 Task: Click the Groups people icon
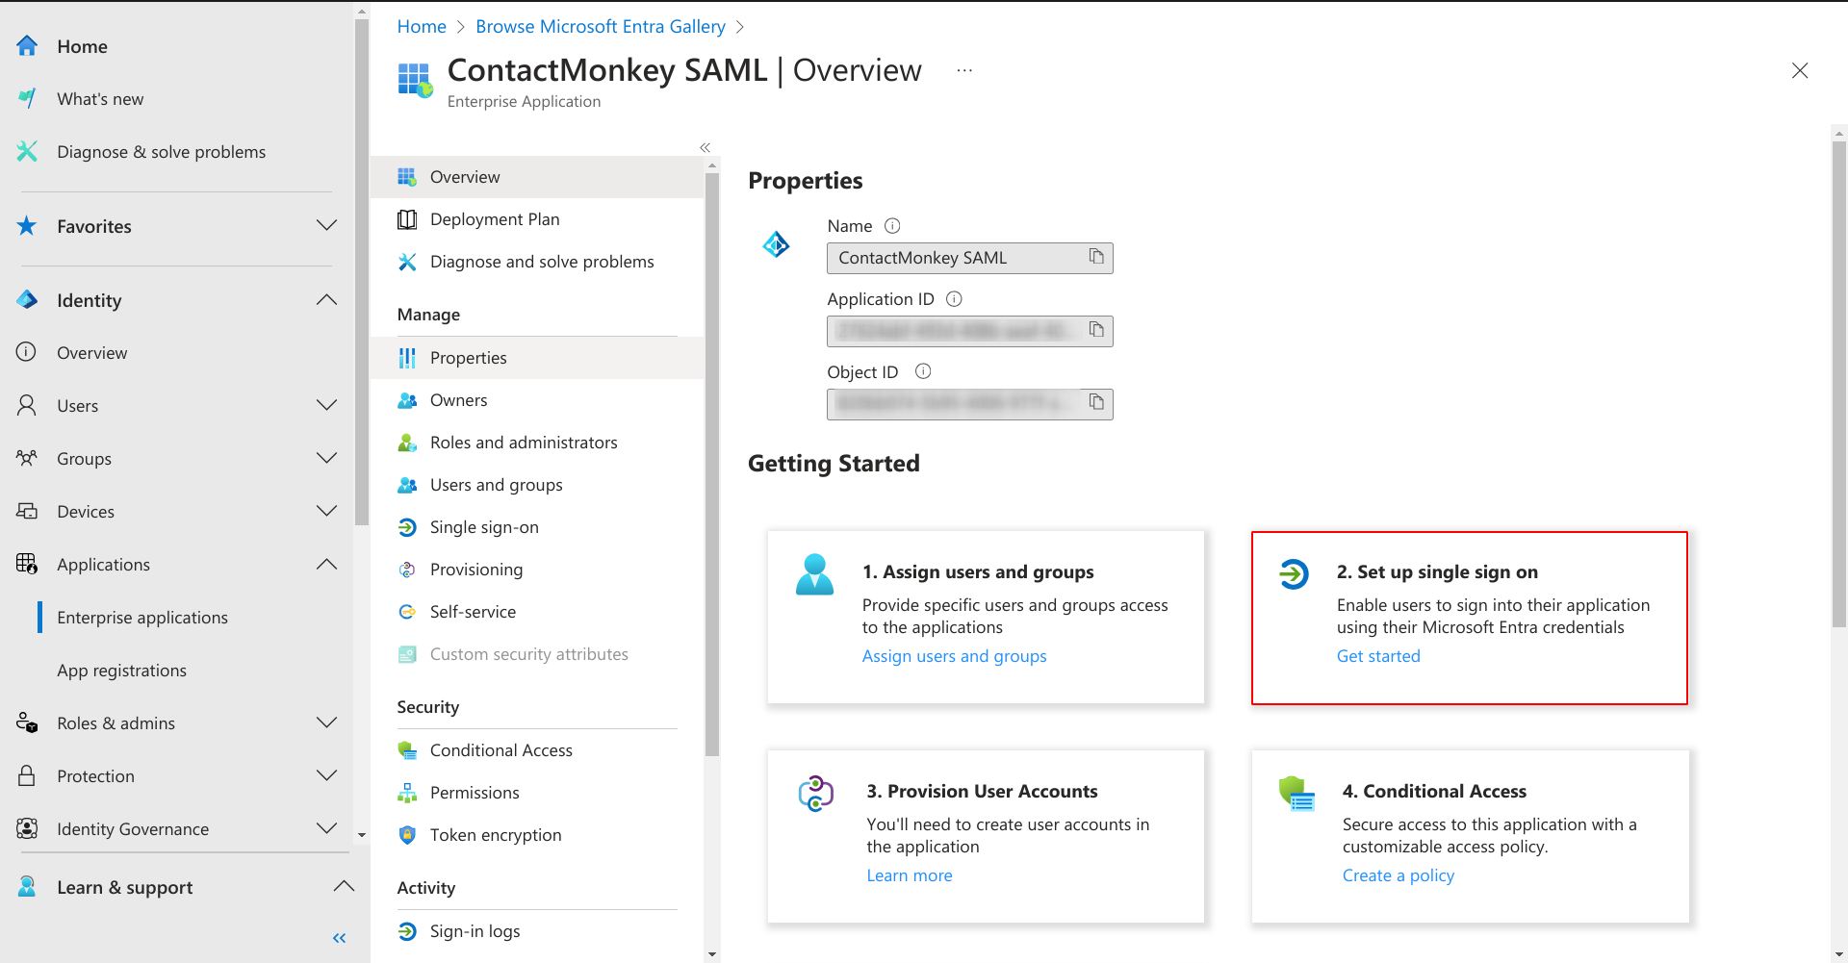coord(27,459)
